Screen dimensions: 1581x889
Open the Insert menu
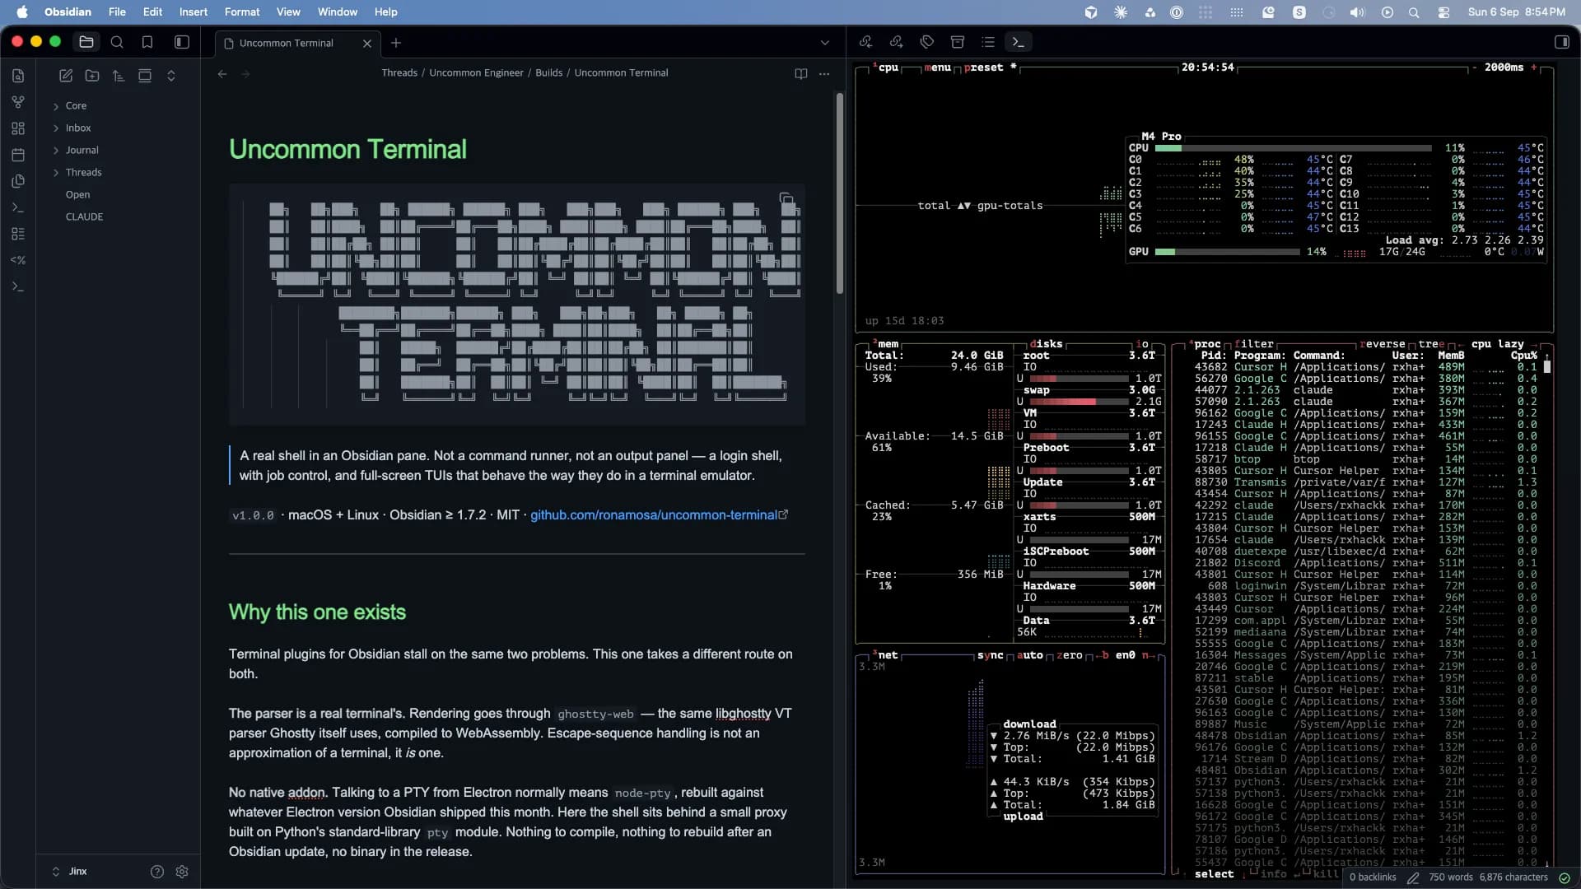(x=194, y=12)
